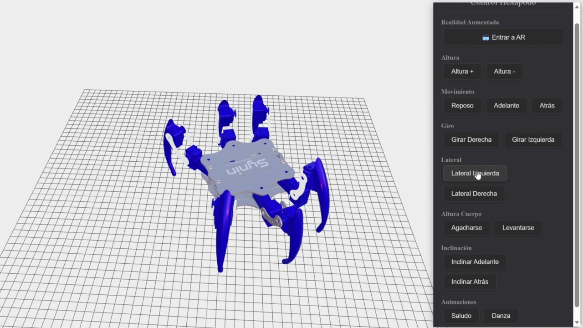Click the Lateral Derecha button
The image size is (583, 328).
point(474,194)
